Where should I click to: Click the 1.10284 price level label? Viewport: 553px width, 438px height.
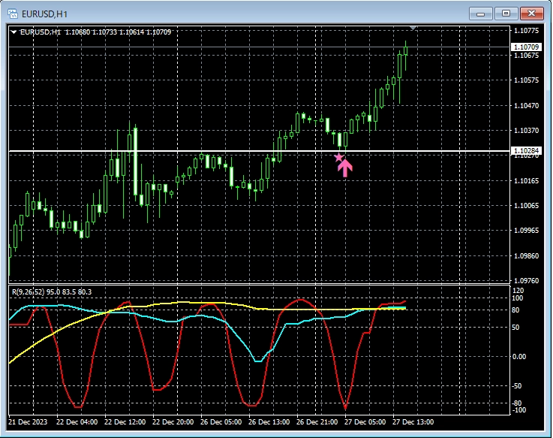524,151
